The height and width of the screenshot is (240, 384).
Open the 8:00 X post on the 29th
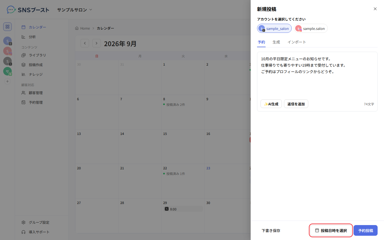tap(183, 209)
